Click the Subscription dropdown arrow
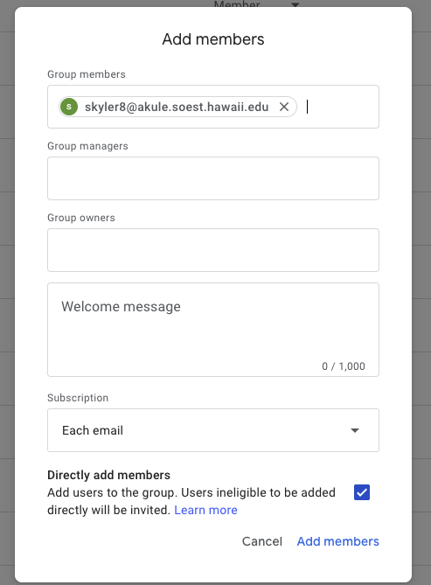 tap(354, 430)
